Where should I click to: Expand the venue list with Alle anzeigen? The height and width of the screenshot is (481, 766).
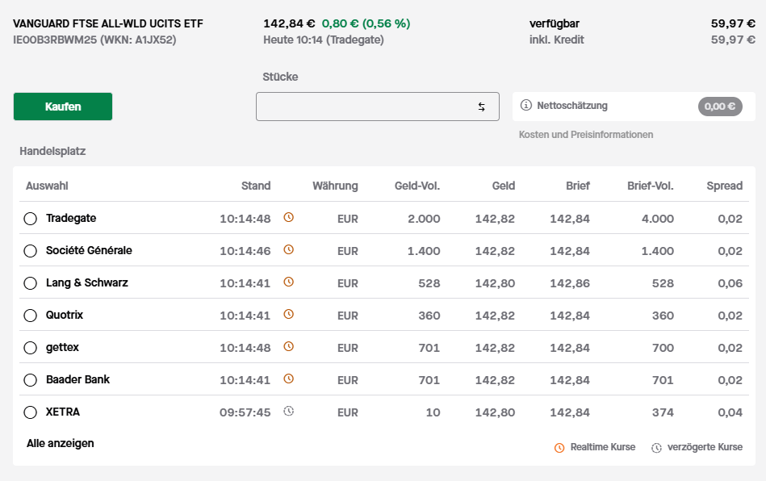coord(60,443)
